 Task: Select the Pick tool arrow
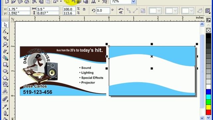tap(5, 25)
